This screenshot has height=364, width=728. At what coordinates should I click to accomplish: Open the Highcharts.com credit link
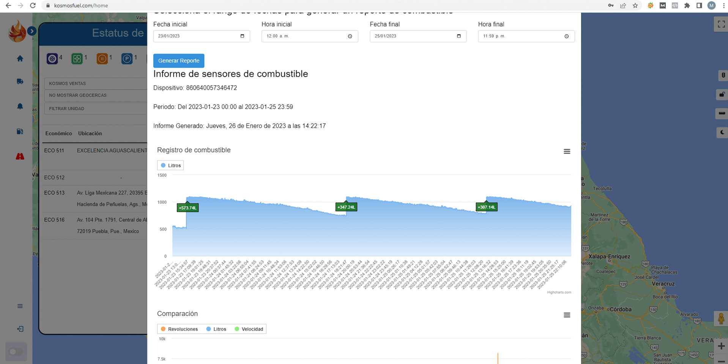click(559, 292)
